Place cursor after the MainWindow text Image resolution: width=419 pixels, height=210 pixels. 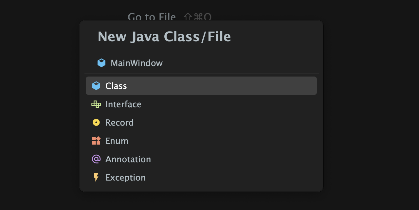point(164,63)
